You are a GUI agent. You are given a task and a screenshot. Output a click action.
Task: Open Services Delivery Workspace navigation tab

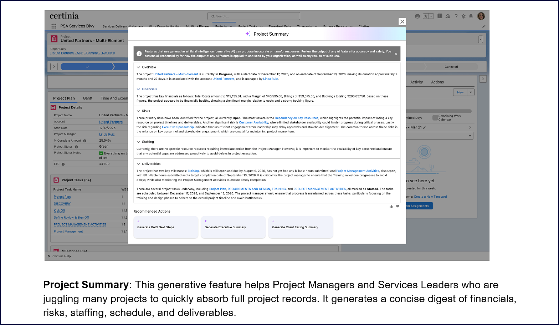[x=123, y=26]
